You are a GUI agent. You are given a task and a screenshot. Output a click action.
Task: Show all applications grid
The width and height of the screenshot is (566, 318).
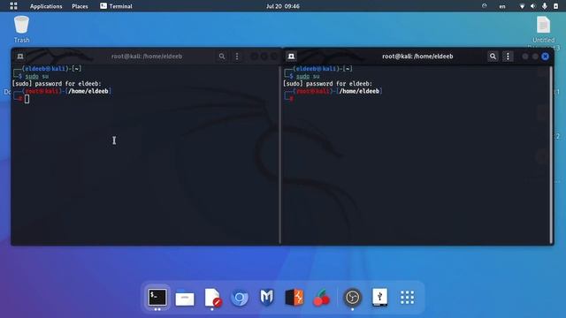pyautogui.click(x=407, y=298)
